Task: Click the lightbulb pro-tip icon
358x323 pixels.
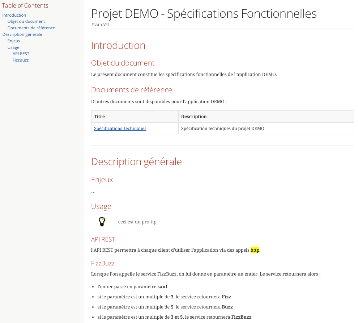Action: point(102,222)
